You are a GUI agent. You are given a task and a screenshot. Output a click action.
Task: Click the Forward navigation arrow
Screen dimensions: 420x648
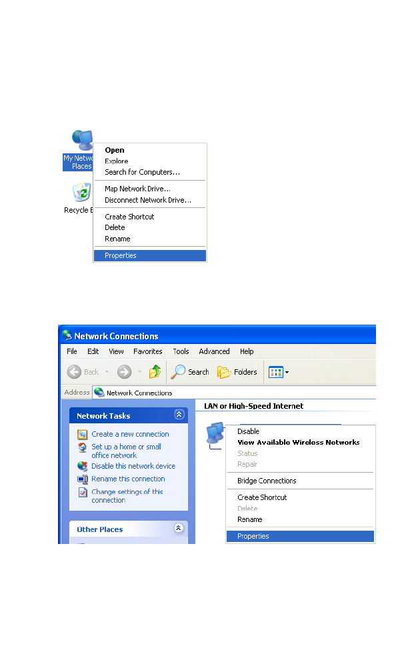(124, 372)
